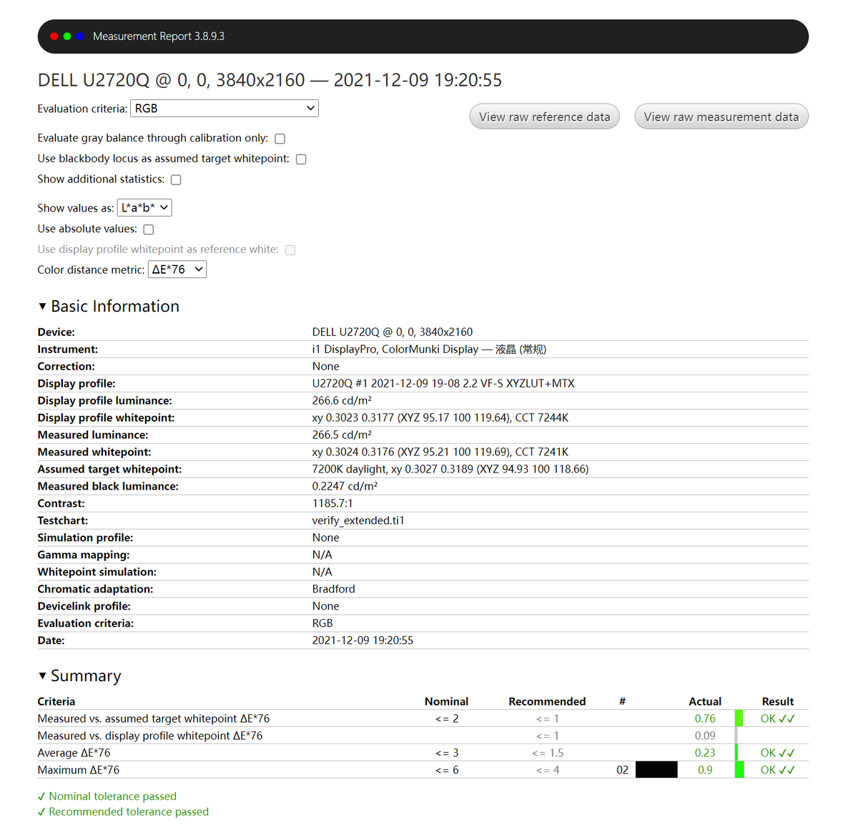Click the Instrument value i1 DisplayPro text

point(429,350)
